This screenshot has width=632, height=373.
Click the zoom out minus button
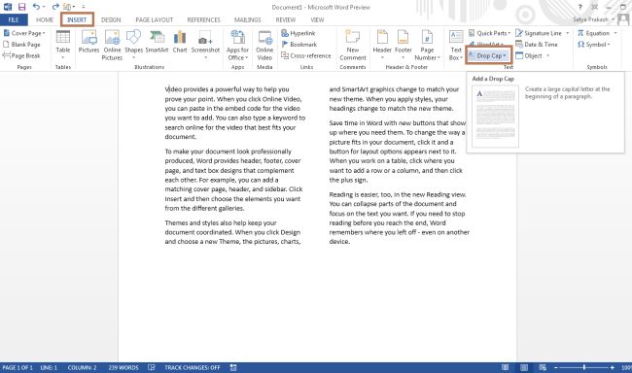[x=556, y=367]
